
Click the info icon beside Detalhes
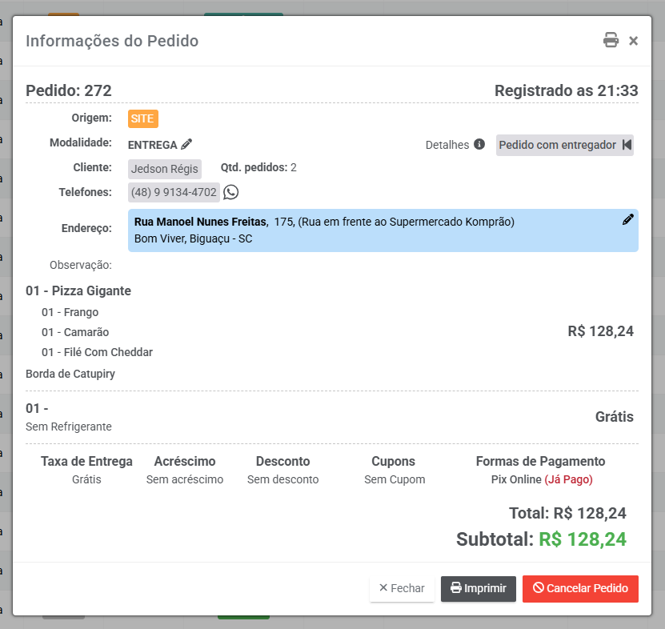(x=479, y=145)
